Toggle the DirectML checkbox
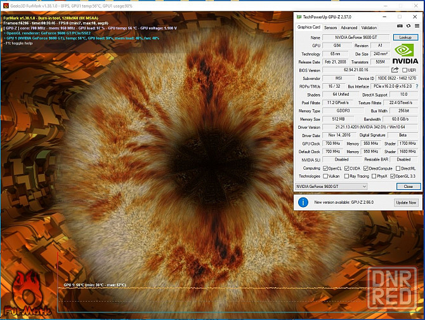This screenshot has width=425, height=320. pos(398,168)
